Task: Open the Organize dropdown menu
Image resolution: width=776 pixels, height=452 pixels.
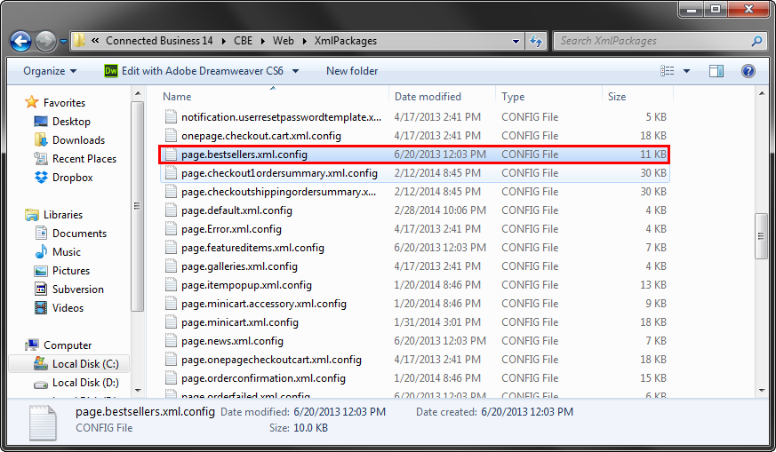Action: click(50, 71)
